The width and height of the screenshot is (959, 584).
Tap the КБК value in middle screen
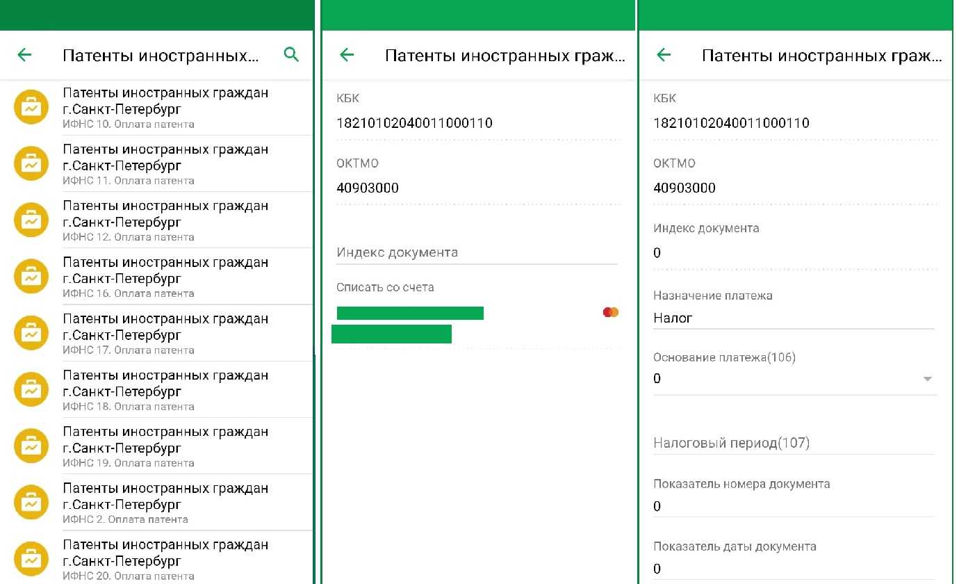coord(415,123)
